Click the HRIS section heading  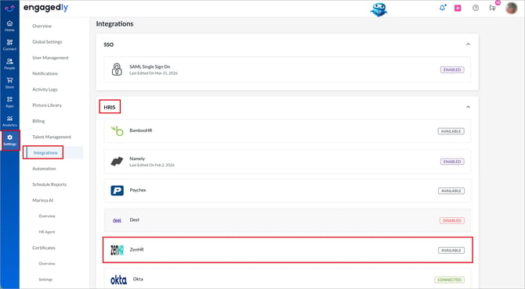tap(110, 107)
